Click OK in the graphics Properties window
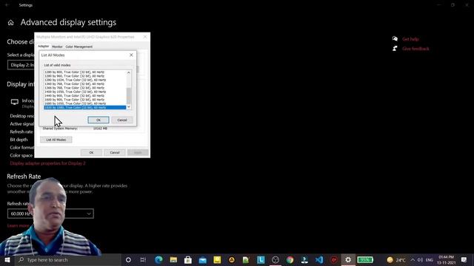The image size is (474, 266). [x=91, y=152]
